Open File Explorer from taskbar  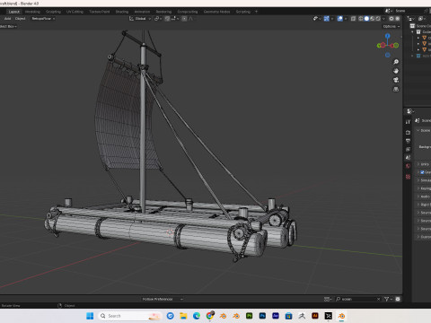(183, 316)
